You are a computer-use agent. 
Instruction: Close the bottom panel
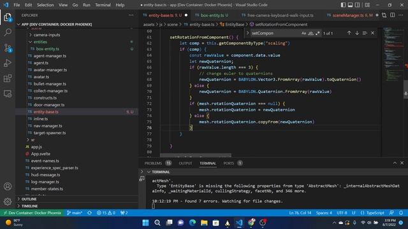pyautogui.click(x=402, y=163)
